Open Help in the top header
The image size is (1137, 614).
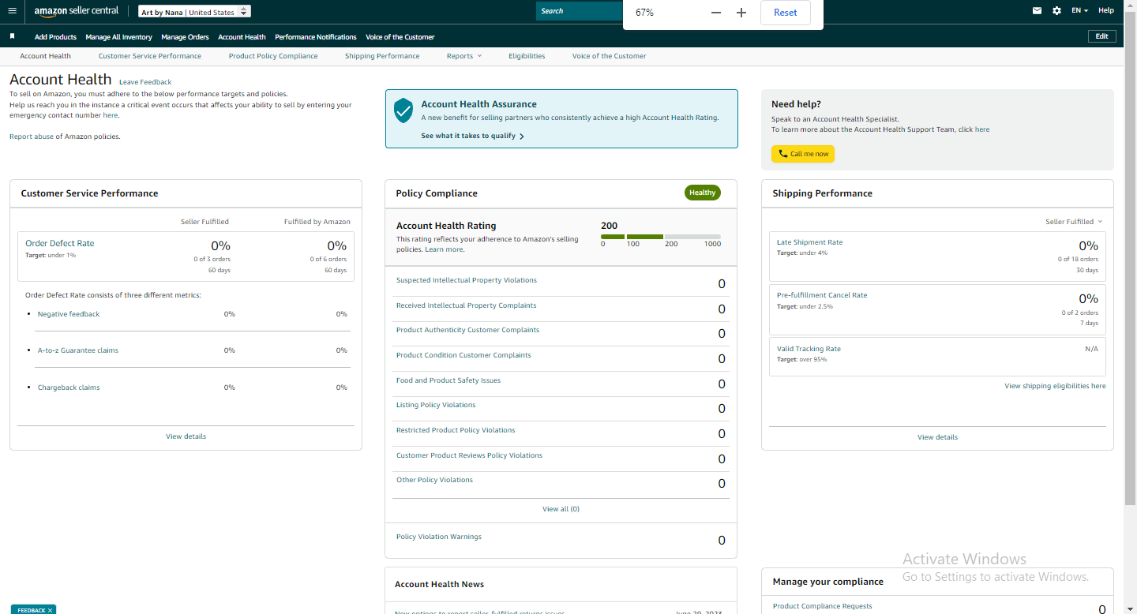click(1106, 11)
